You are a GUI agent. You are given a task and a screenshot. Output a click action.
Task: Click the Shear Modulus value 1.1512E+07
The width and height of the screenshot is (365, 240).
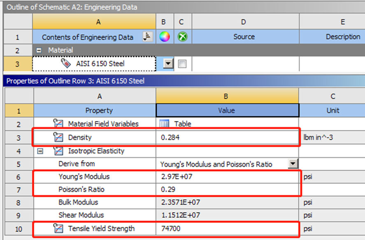(180, 215)
